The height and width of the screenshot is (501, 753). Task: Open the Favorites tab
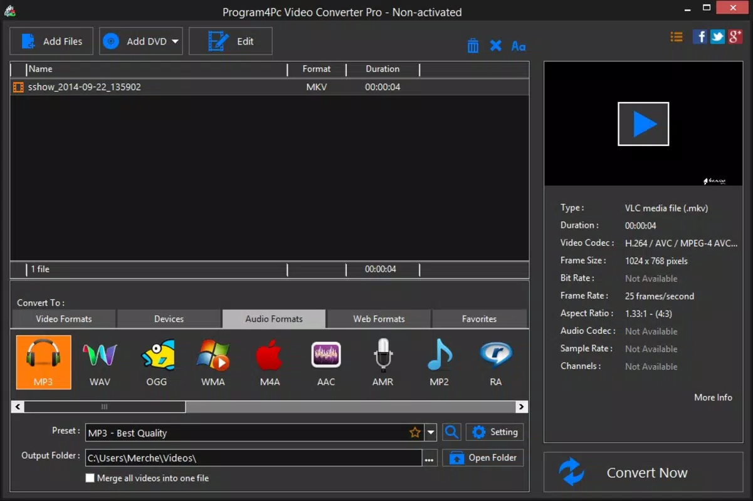[x=480, y=319]
